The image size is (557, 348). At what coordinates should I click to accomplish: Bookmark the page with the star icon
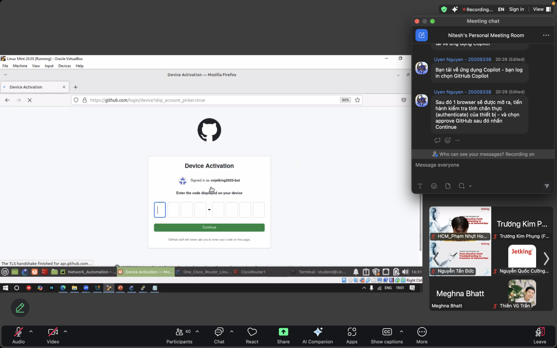click(357, 100)
